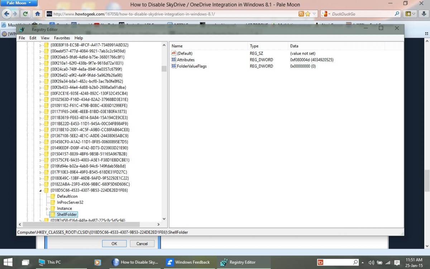Open the Registry Editor Edit menu

click(x=33, y=38)
